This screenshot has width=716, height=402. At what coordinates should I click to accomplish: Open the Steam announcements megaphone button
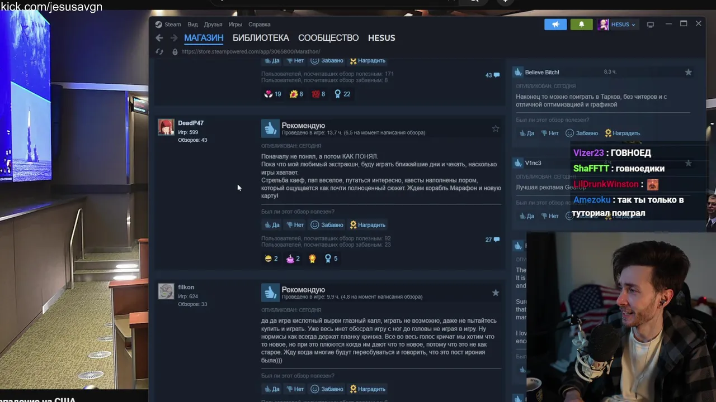(555, 25)
